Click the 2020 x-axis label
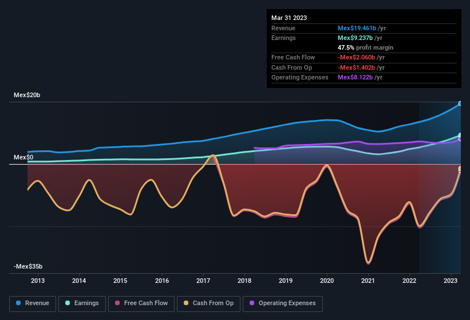470x320 pixels. click(327, 281)
